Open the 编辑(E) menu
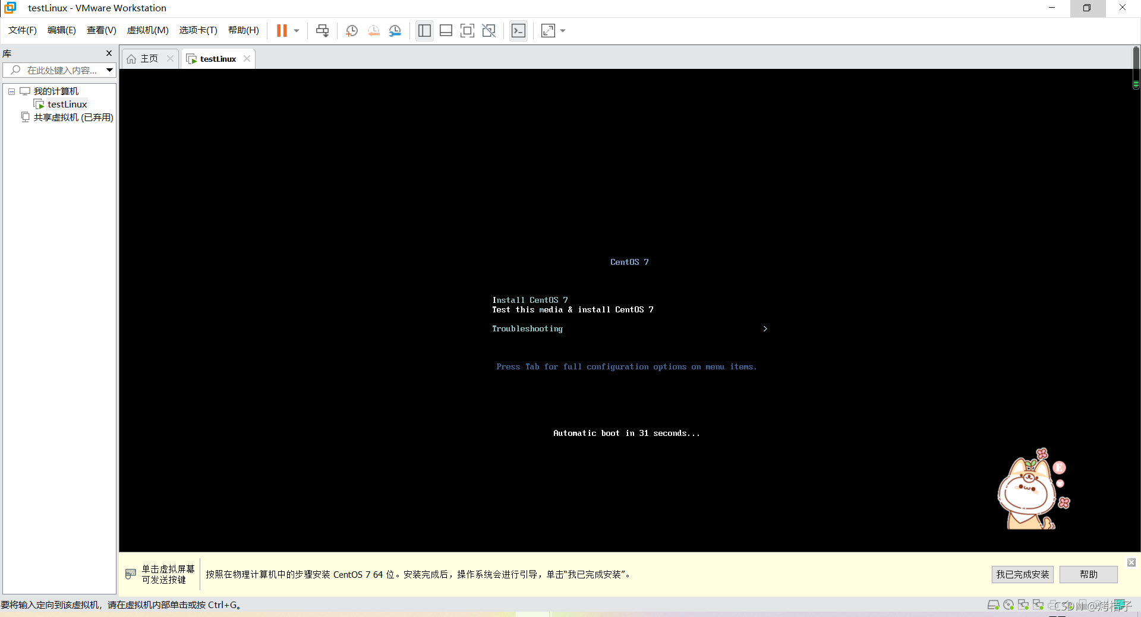The image size is (1141, 617). click(x=62, y=30)
